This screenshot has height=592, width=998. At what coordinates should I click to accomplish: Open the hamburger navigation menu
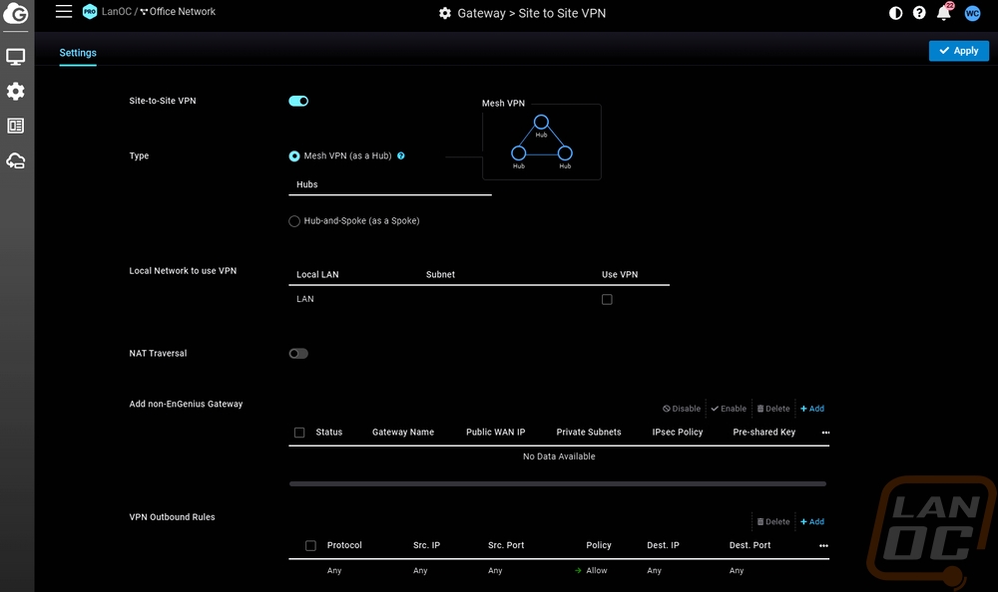[x=64, y=11]
